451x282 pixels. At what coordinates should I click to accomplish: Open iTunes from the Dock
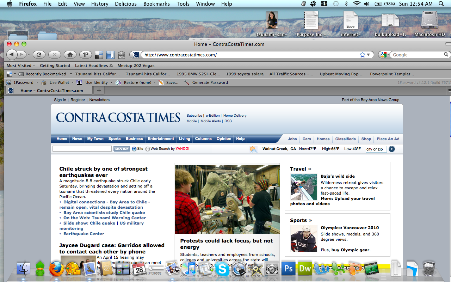point(189,269)
